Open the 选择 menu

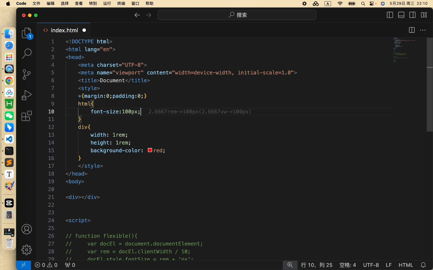point(65,3)
